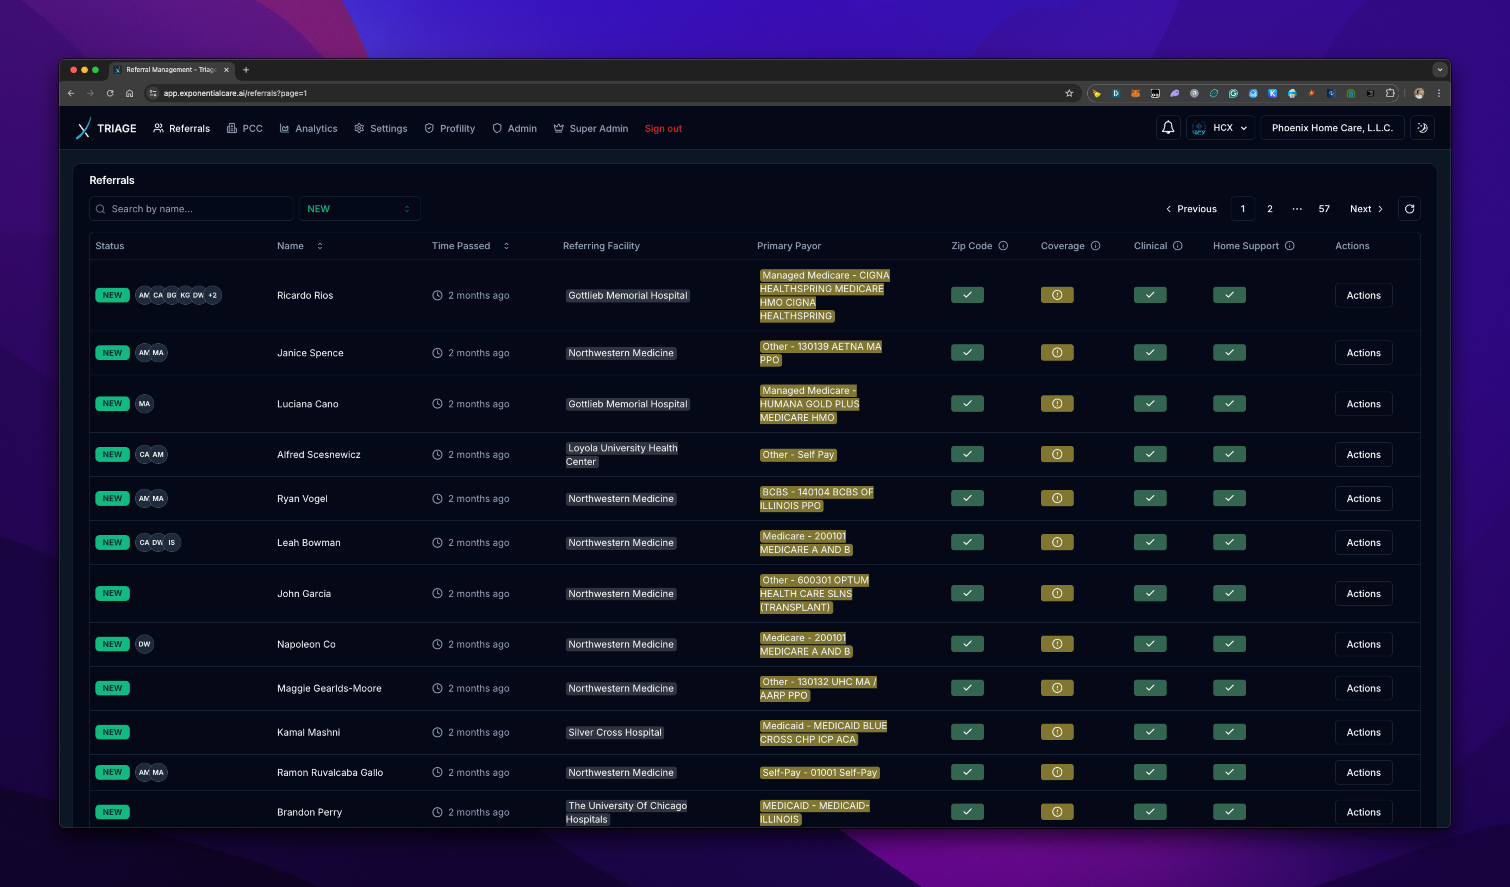Click the notifications bell icon
The width and height of the screenshot is (1510, 887).
tap(1168, 127)
